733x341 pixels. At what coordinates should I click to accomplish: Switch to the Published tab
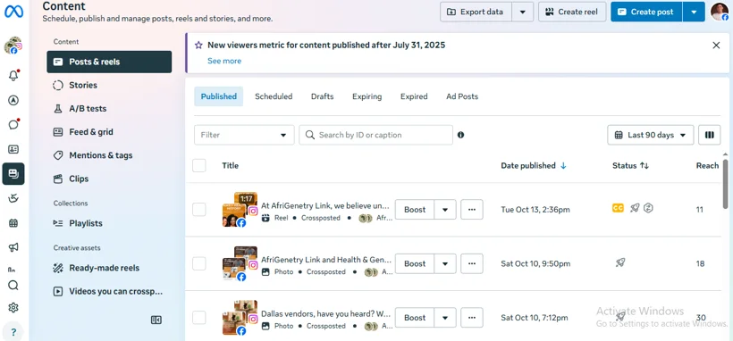click(x=219, y=96)
